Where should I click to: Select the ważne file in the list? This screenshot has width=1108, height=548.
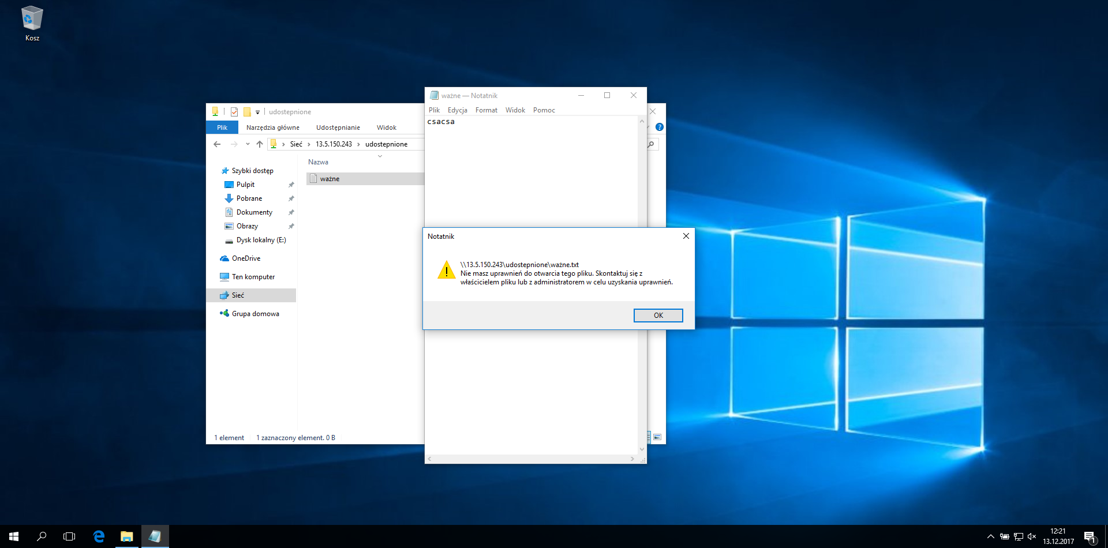click(x=330, y=179)
